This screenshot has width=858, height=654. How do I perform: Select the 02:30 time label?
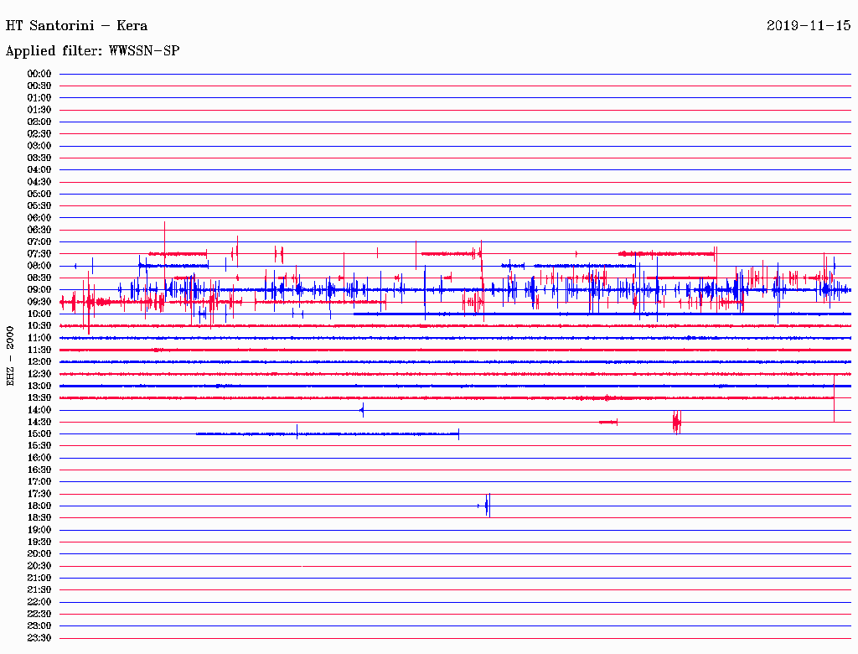(x=39, y=133)
